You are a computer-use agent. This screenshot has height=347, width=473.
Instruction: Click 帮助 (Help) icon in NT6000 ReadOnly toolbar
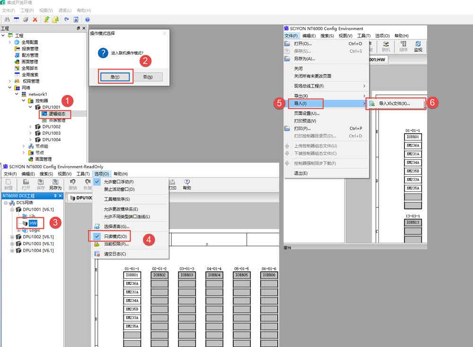187,184
